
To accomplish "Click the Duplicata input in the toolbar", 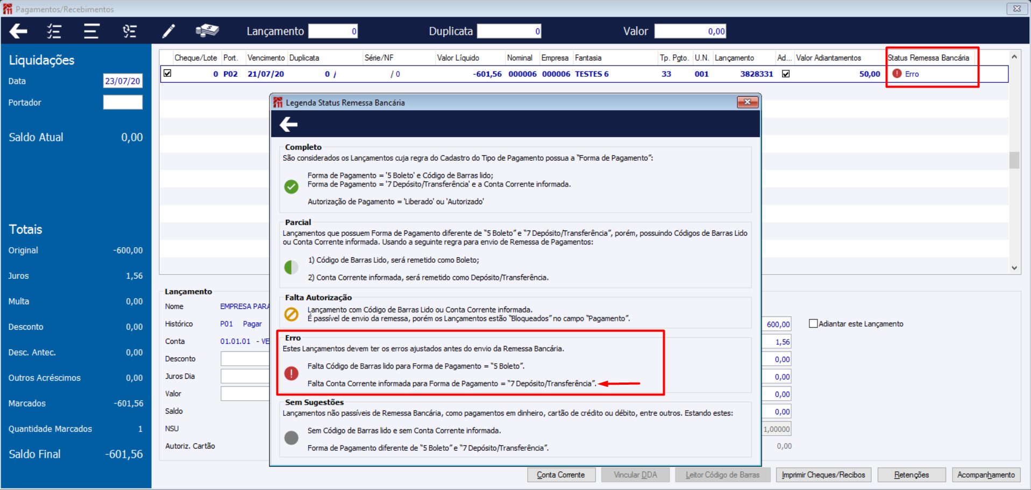I will pyautogui.click(x=509, y=31).
